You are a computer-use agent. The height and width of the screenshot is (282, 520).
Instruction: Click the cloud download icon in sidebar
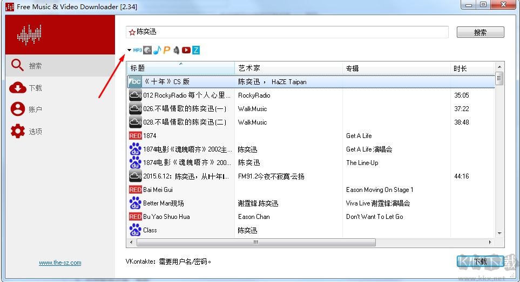tap(18, 88)
